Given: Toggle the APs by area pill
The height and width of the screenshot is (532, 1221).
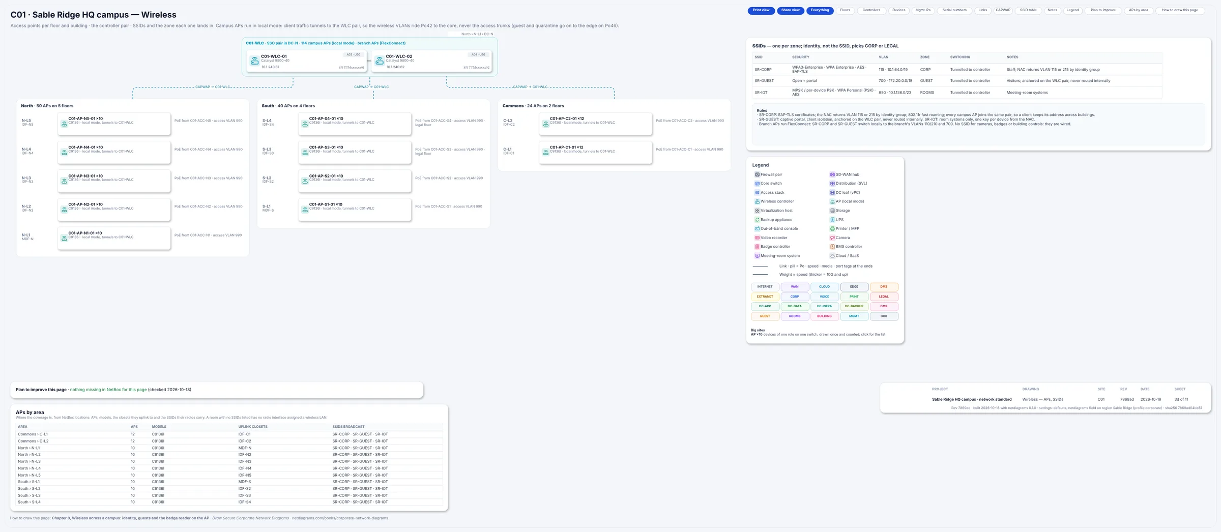Looking at the screenshot, I should click(x=1139, y=10).
